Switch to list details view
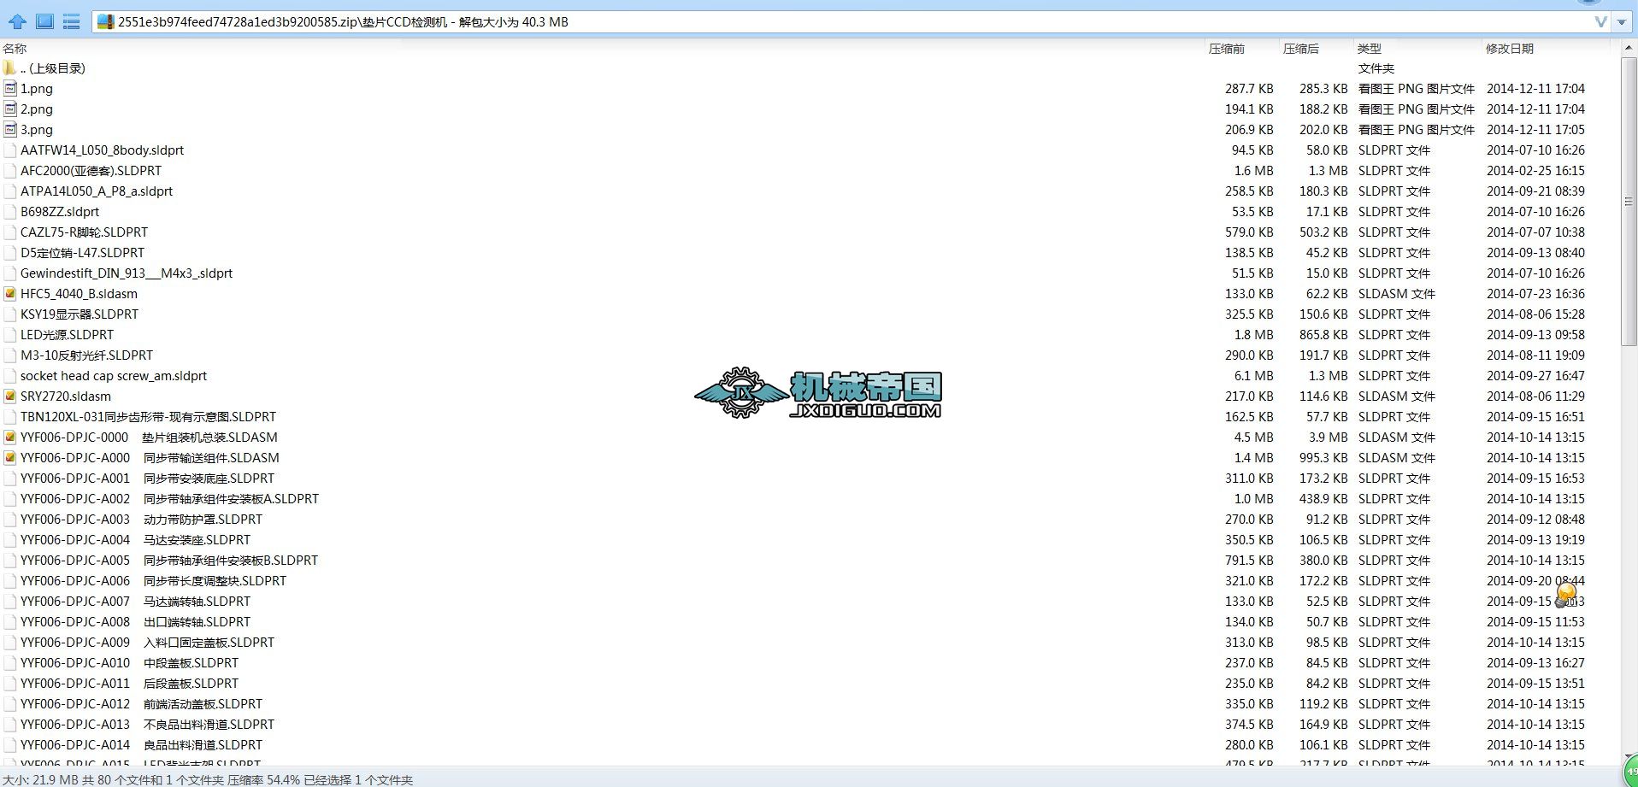This screenshot has height=787, width=1638. (72, 21)
